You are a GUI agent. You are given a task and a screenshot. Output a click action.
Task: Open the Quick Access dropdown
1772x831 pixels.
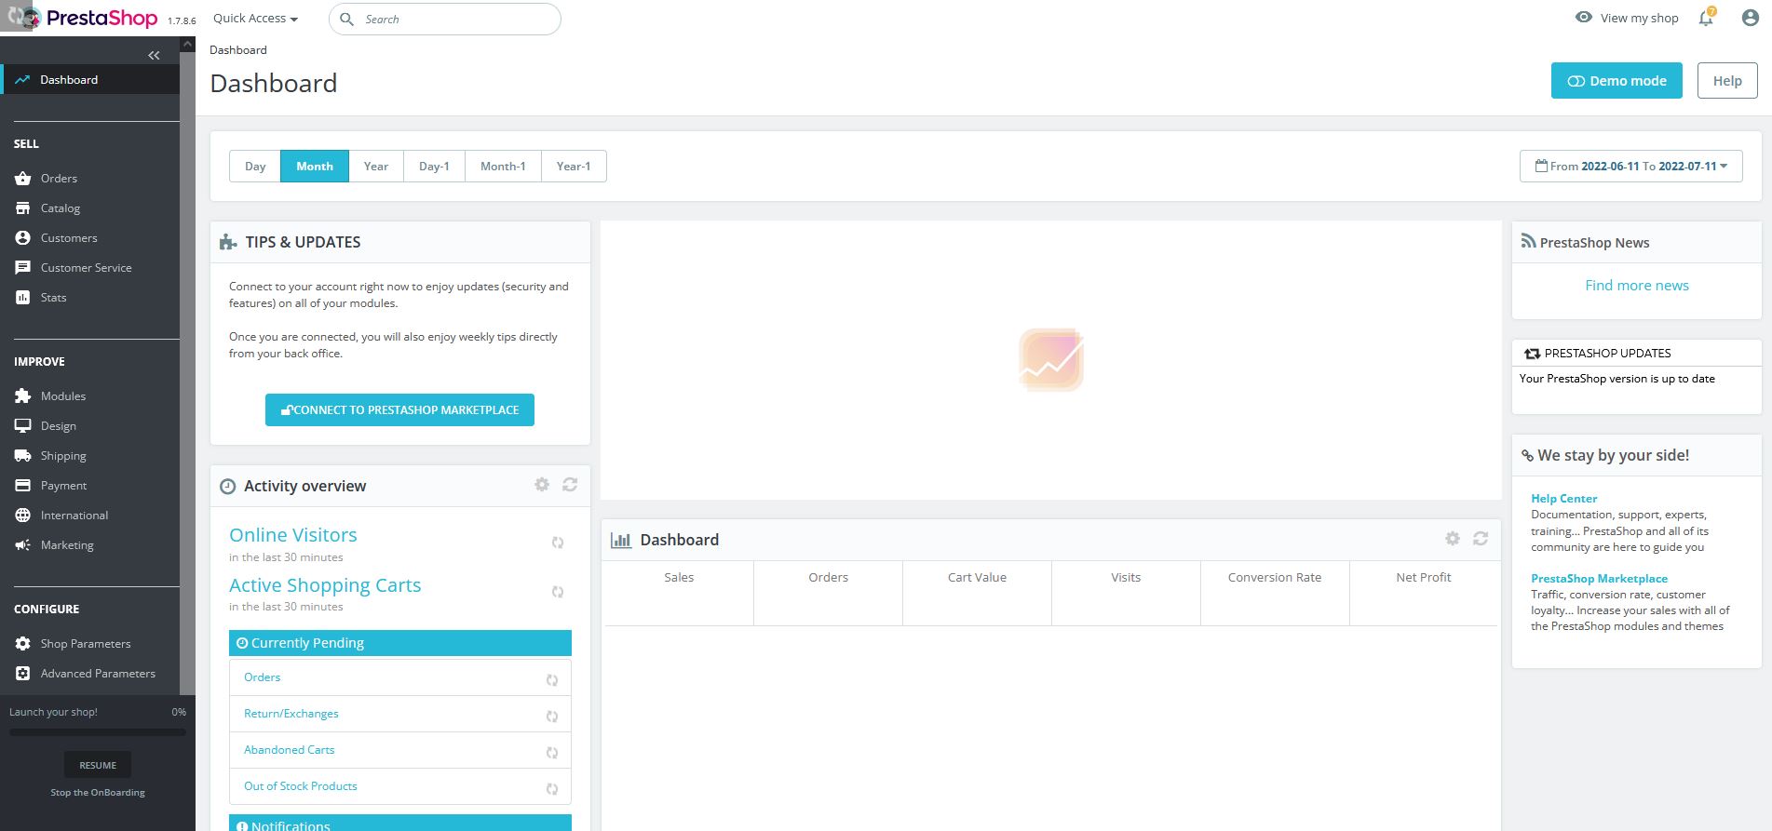[x=255, y=19]
